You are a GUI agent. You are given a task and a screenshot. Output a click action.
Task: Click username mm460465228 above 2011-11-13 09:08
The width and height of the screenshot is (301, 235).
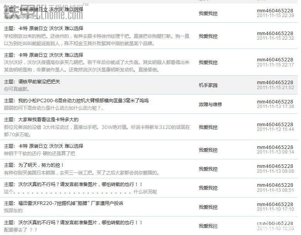pos(275,166)
